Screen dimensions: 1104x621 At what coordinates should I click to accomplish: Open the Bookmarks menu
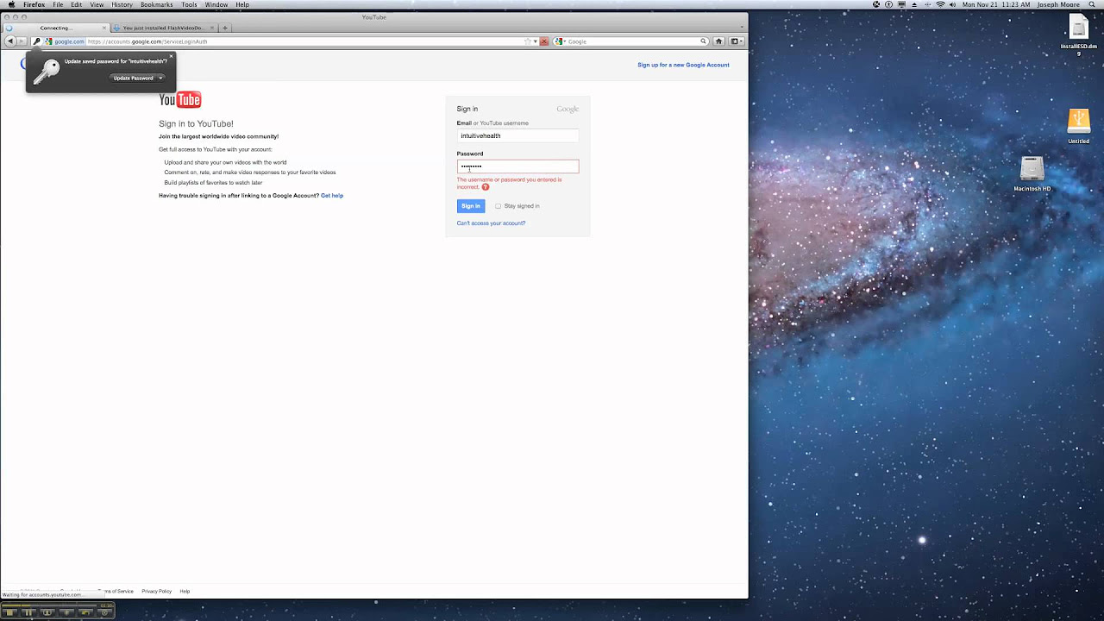[157, 4]
